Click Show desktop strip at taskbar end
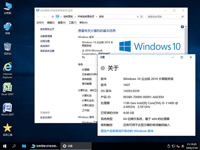Screen dimensions: 200x150 pos(199,146)
